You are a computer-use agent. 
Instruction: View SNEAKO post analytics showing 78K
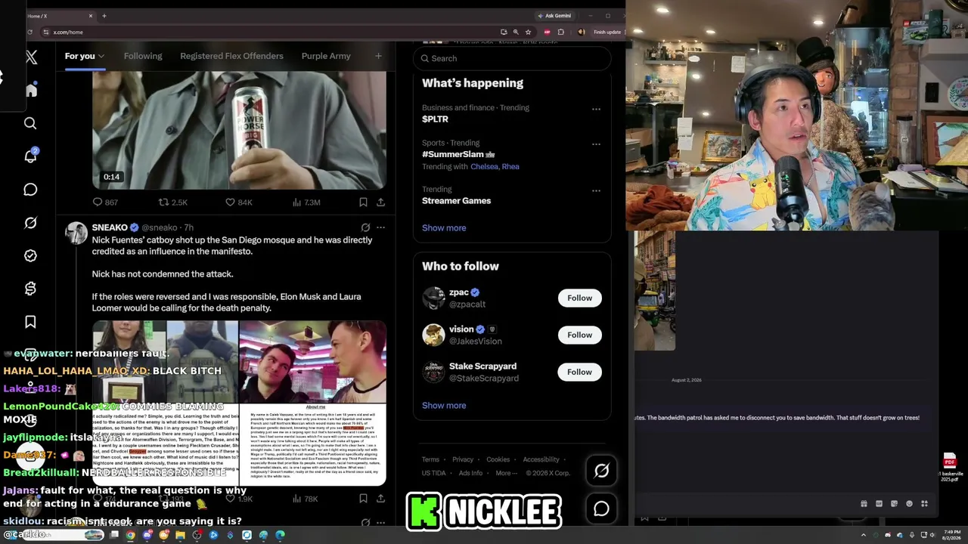coord(305,499)
